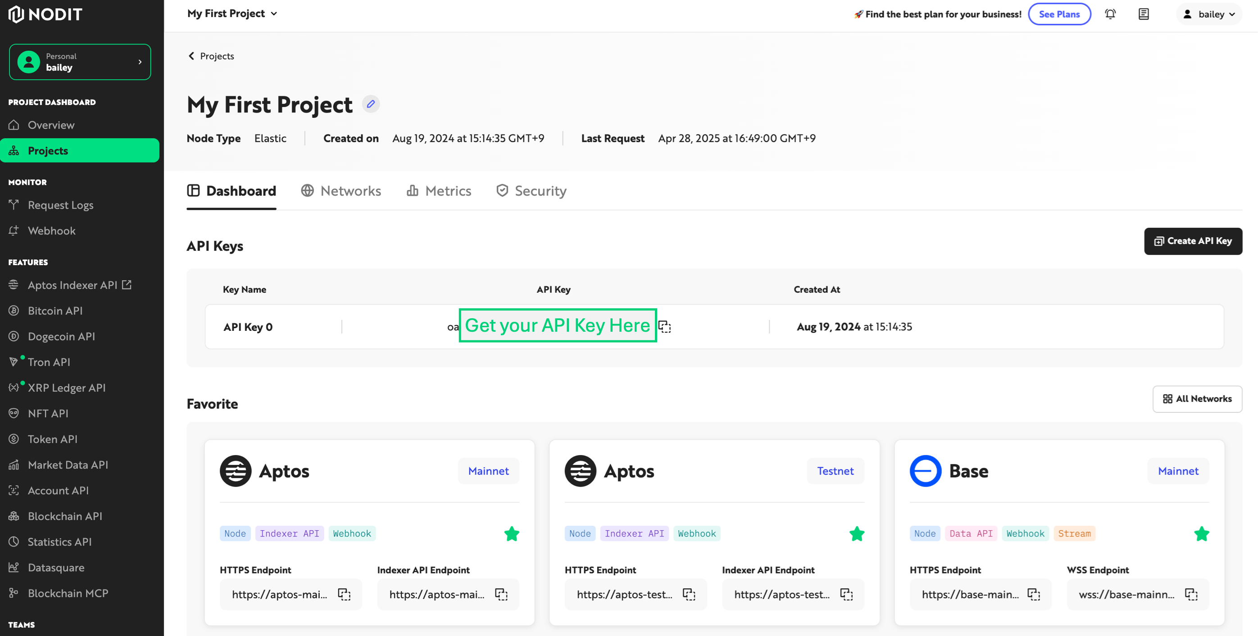The image size is (1258, 636).
Task: Copy the API Key 0 value
Action: 665,326
